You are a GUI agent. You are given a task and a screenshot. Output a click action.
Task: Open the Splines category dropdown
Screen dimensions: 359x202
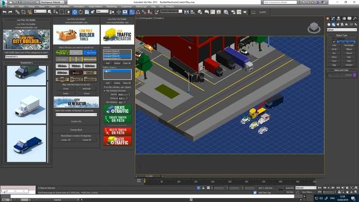pos(342,30)
